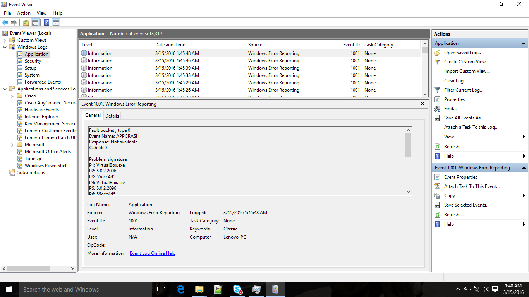Click Clear Log action

tap(455, 81)
